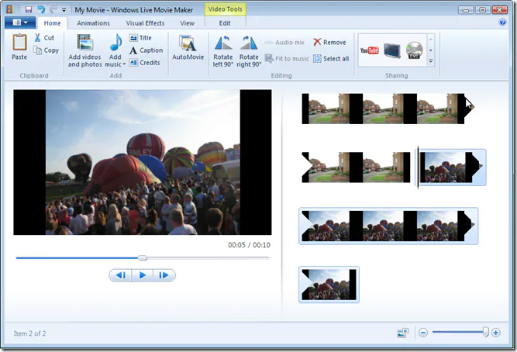This screenshot has width=517, height=352.
Task: Select the second row house clip
Action: [x=356, y=167]
